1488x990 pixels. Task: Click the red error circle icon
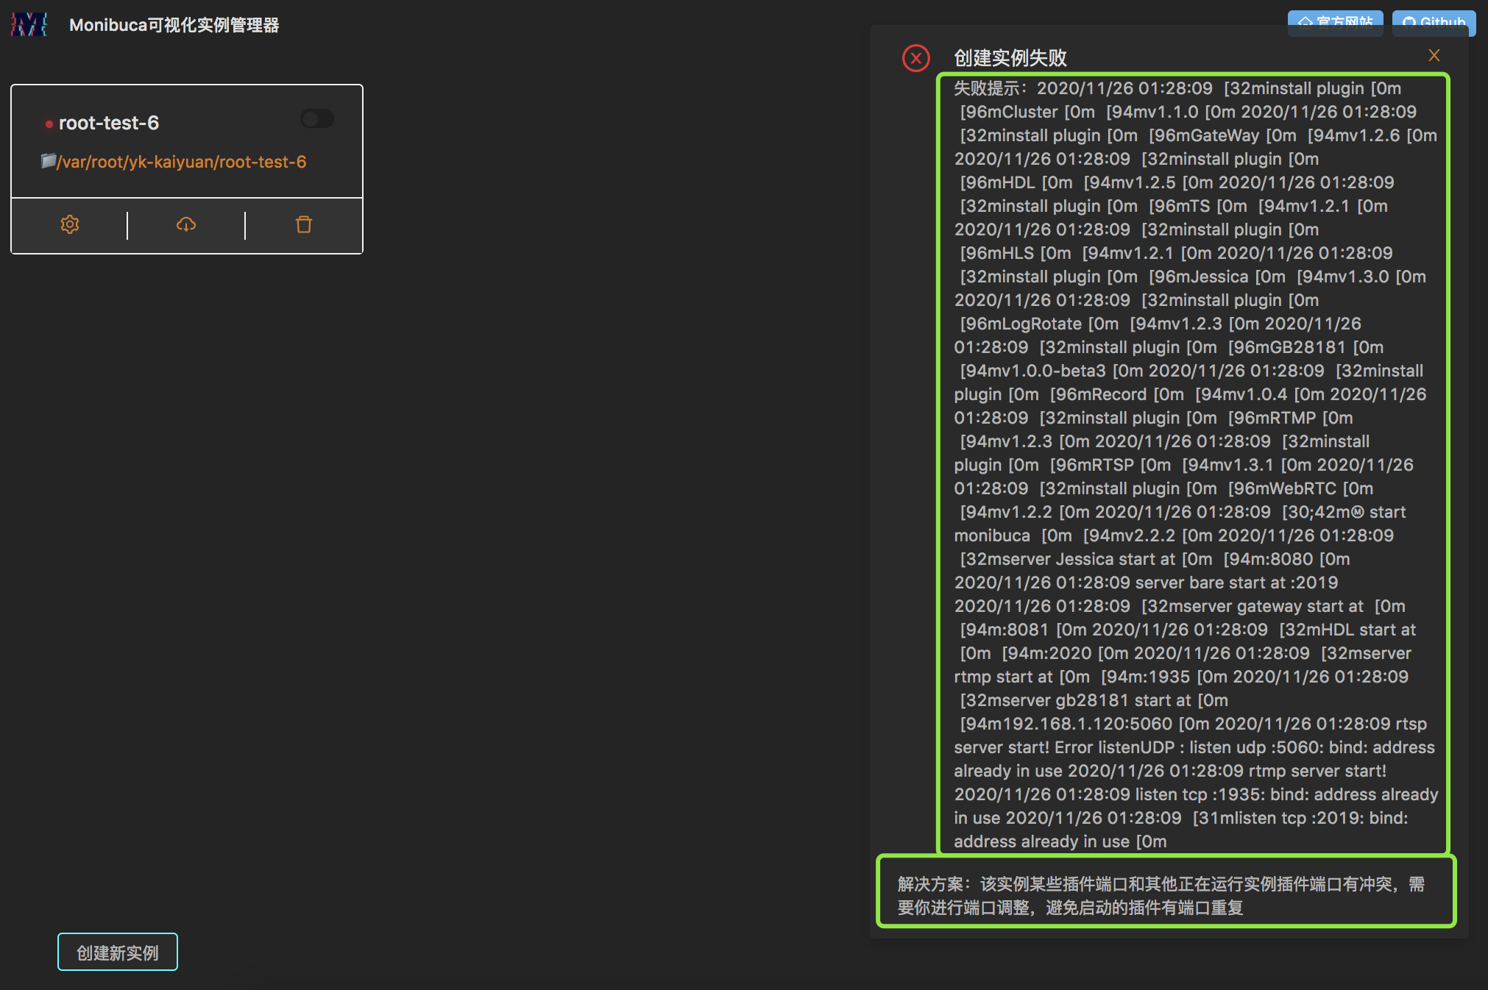click(x=916, y=58)
